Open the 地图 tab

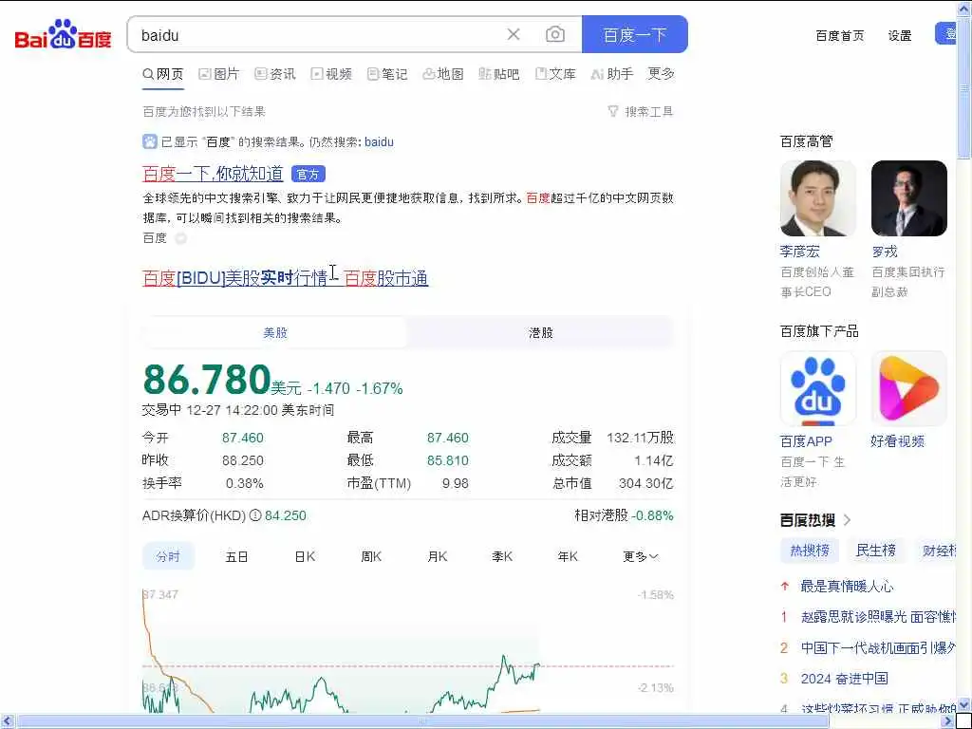443,74
